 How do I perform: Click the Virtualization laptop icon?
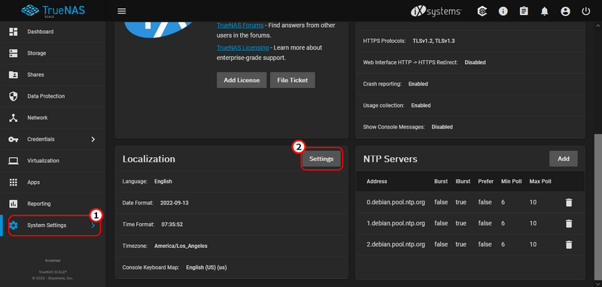click(14, 161)
